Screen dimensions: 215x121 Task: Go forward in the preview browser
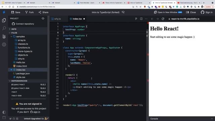click(158, 19)
